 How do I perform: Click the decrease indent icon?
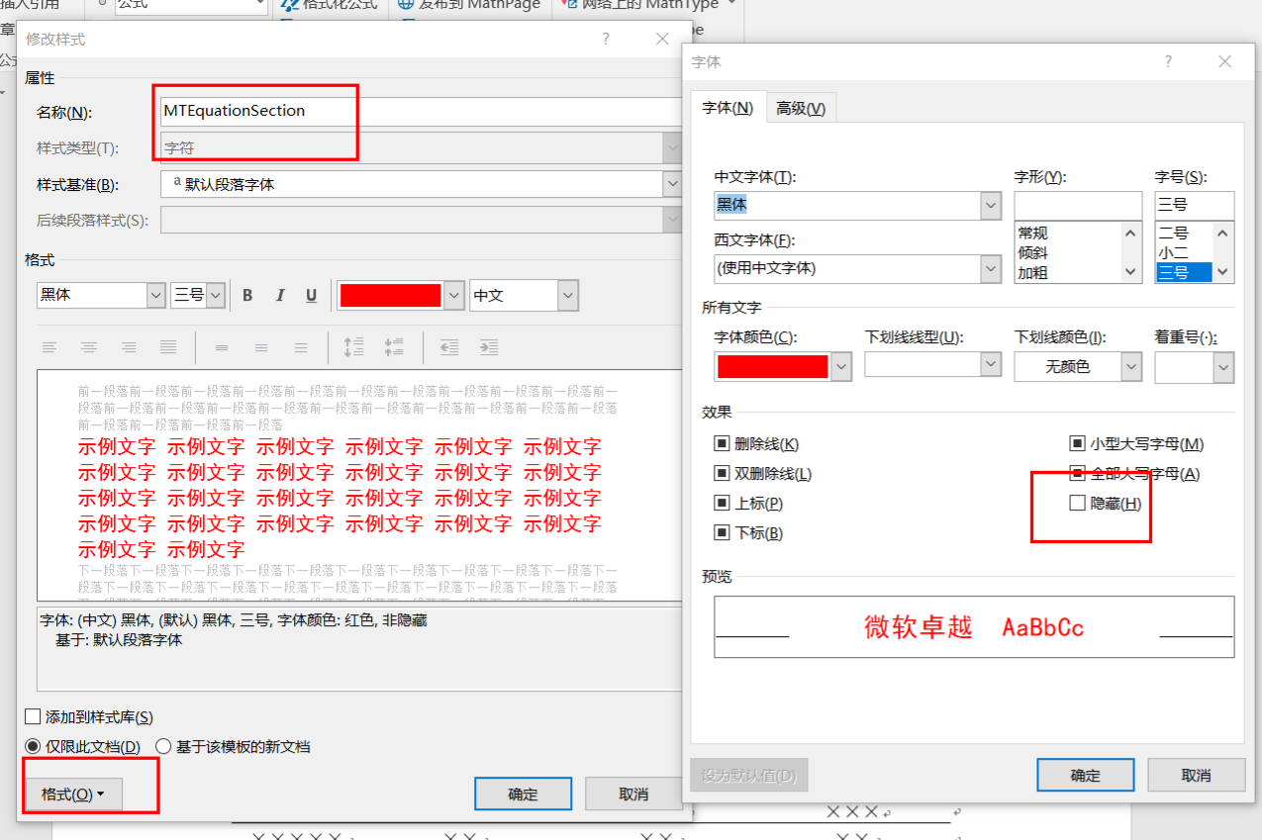(x=449, y=347)
